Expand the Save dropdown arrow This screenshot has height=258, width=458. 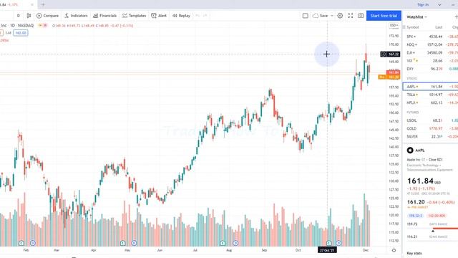click(x=332, y=16)
